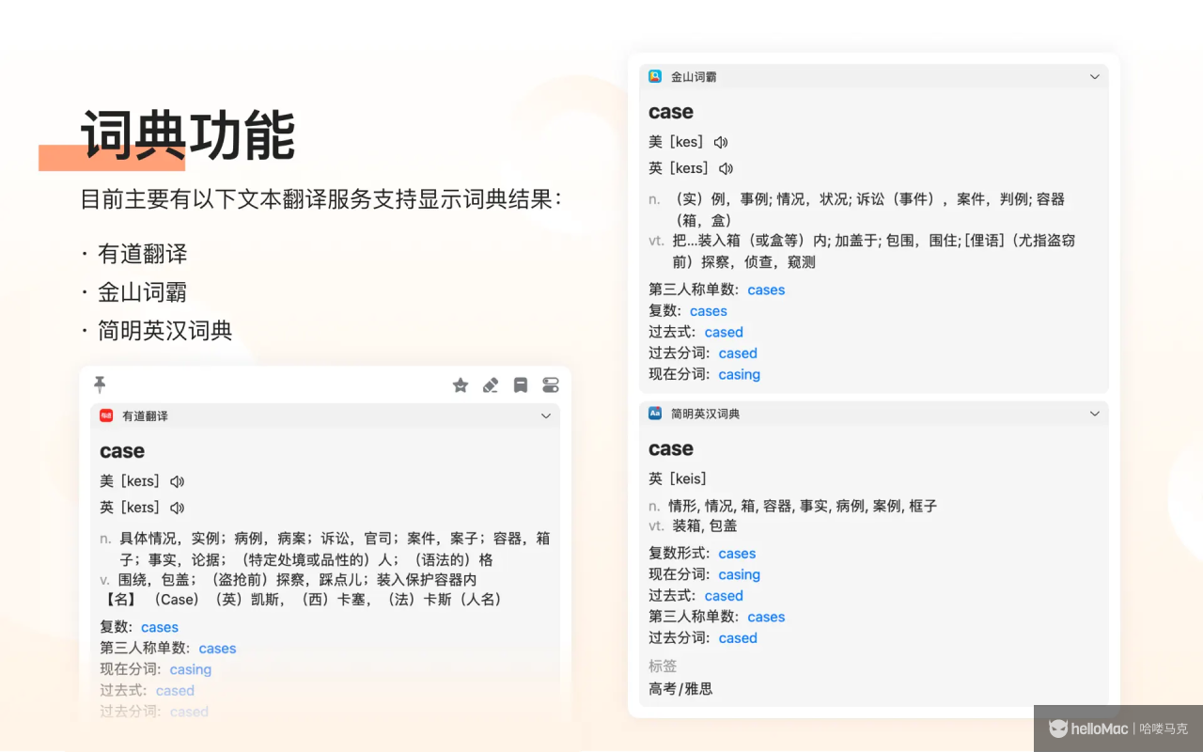1203x752 pixels.
Task: Click the star favorite icon
Action: coord(461,385)
